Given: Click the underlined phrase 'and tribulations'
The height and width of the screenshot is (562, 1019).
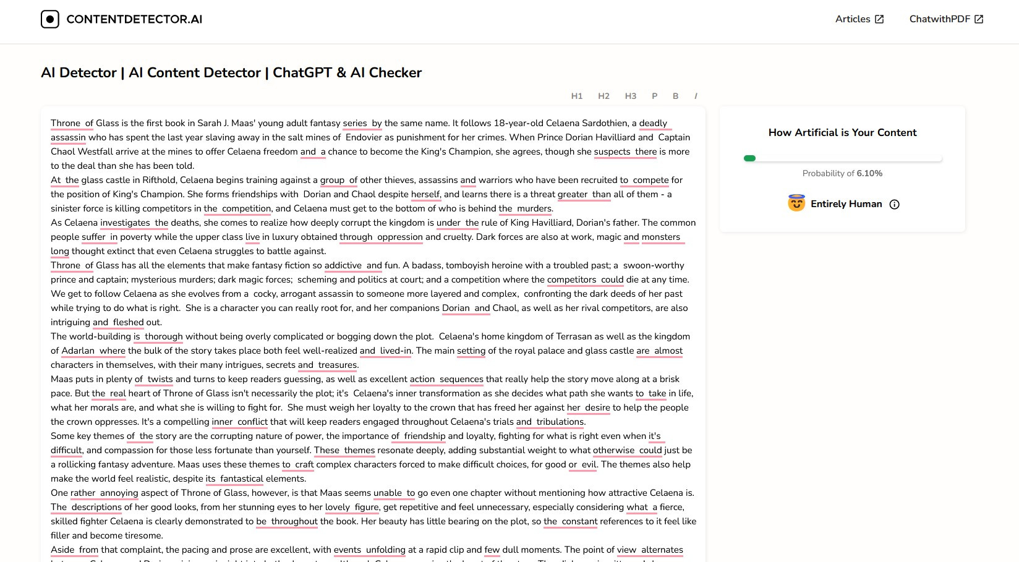Looking at the screenshot, I should (x=550, y=422).
